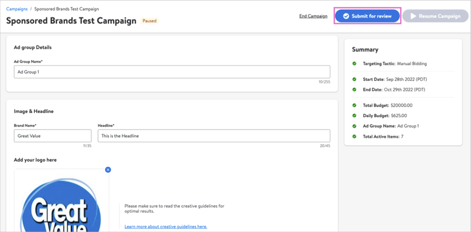Click the green check beside Start Date
This screenshot has height=232, width=471.
pos(354,79)
